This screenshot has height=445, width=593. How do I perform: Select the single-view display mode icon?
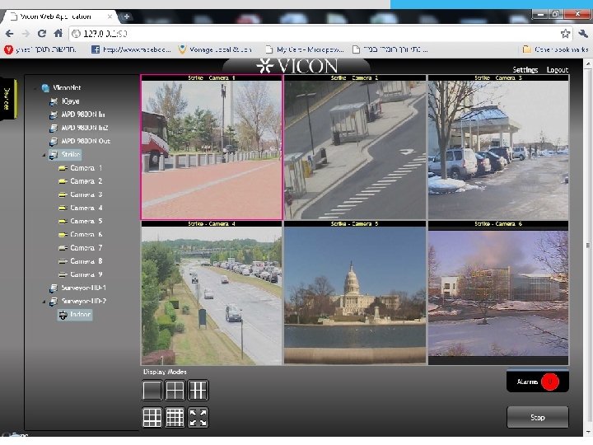point(152,390)
